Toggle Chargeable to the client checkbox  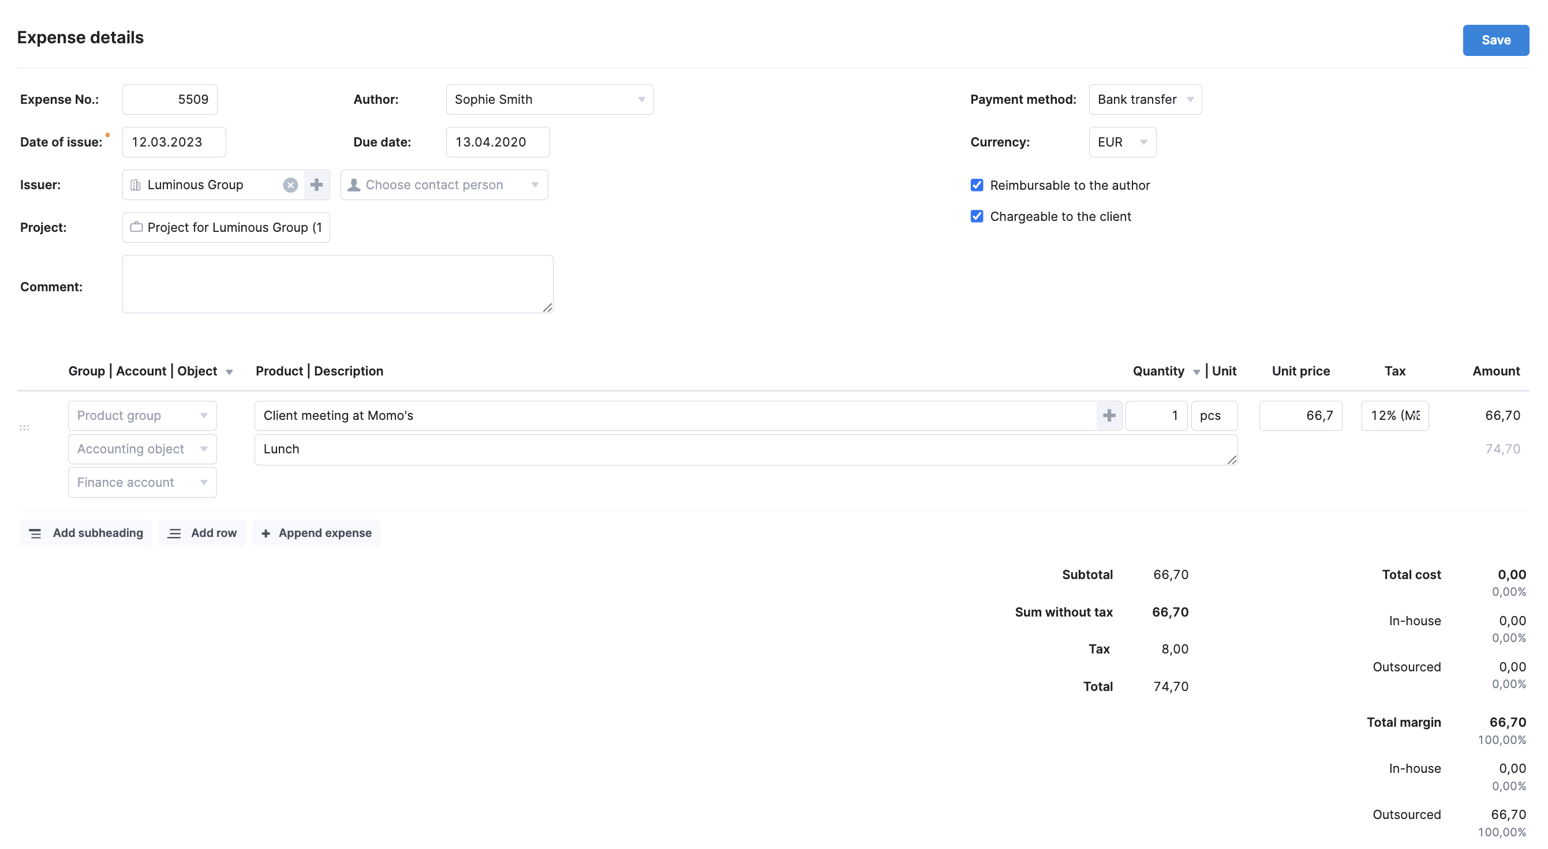[x=977, y=216]
